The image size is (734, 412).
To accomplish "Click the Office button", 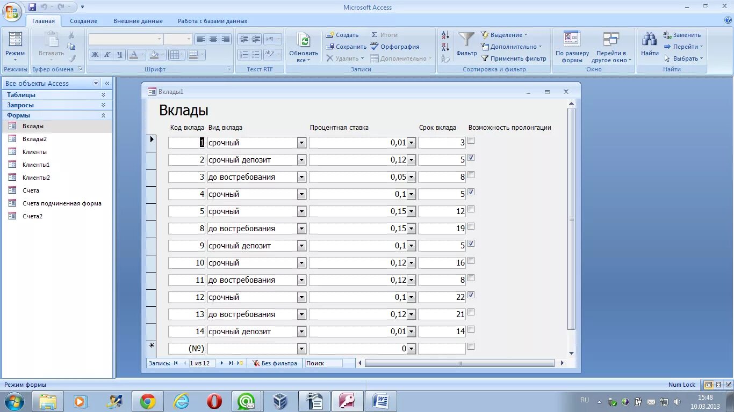I will click(12, 12).
